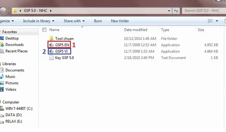Sort by the Size column header
The image size is (226, 132).
coord(201,30)
